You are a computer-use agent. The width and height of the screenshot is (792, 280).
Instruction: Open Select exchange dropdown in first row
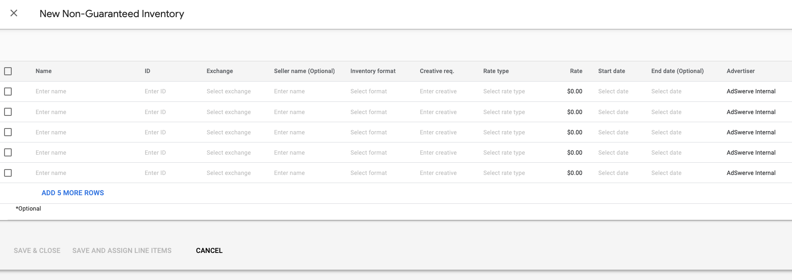tap(229, 92)
